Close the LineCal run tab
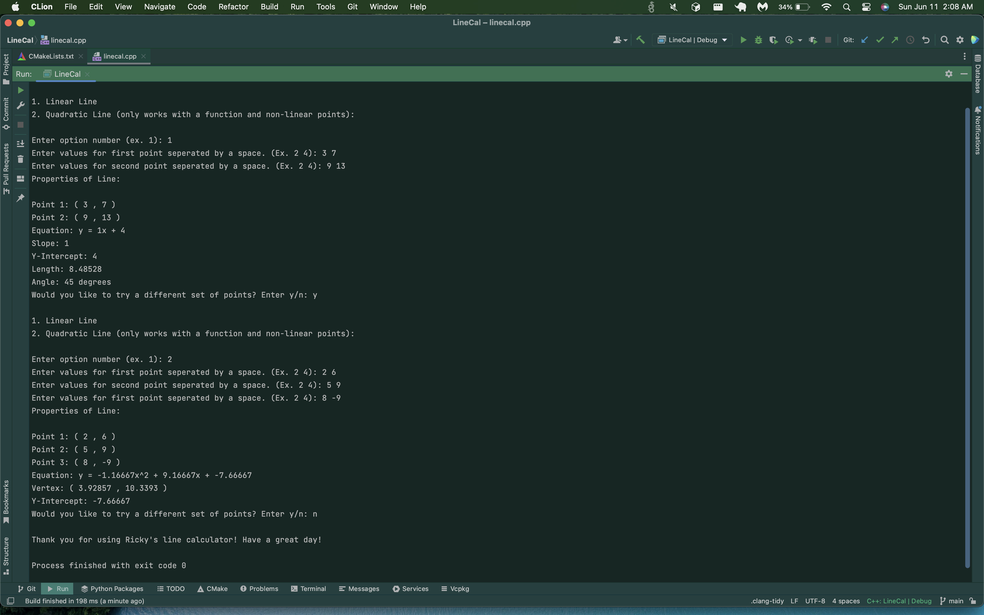Image resolution: width=984 pixels, height=615 pixels. click(88, 74)
